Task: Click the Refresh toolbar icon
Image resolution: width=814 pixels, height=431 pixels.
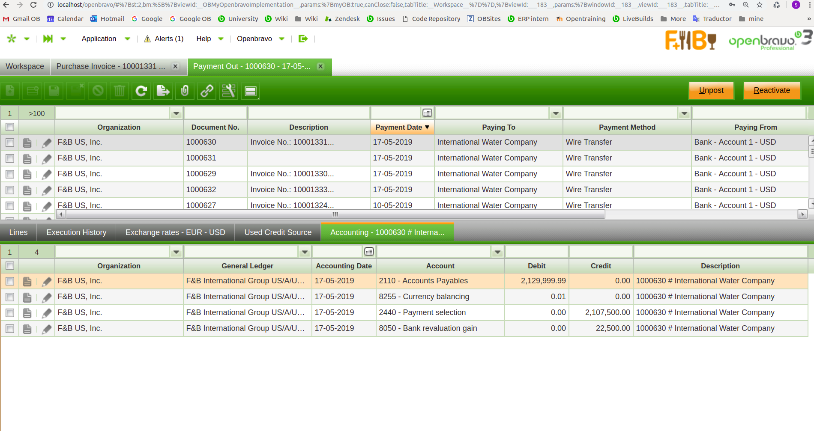Action: click(141, 91)
